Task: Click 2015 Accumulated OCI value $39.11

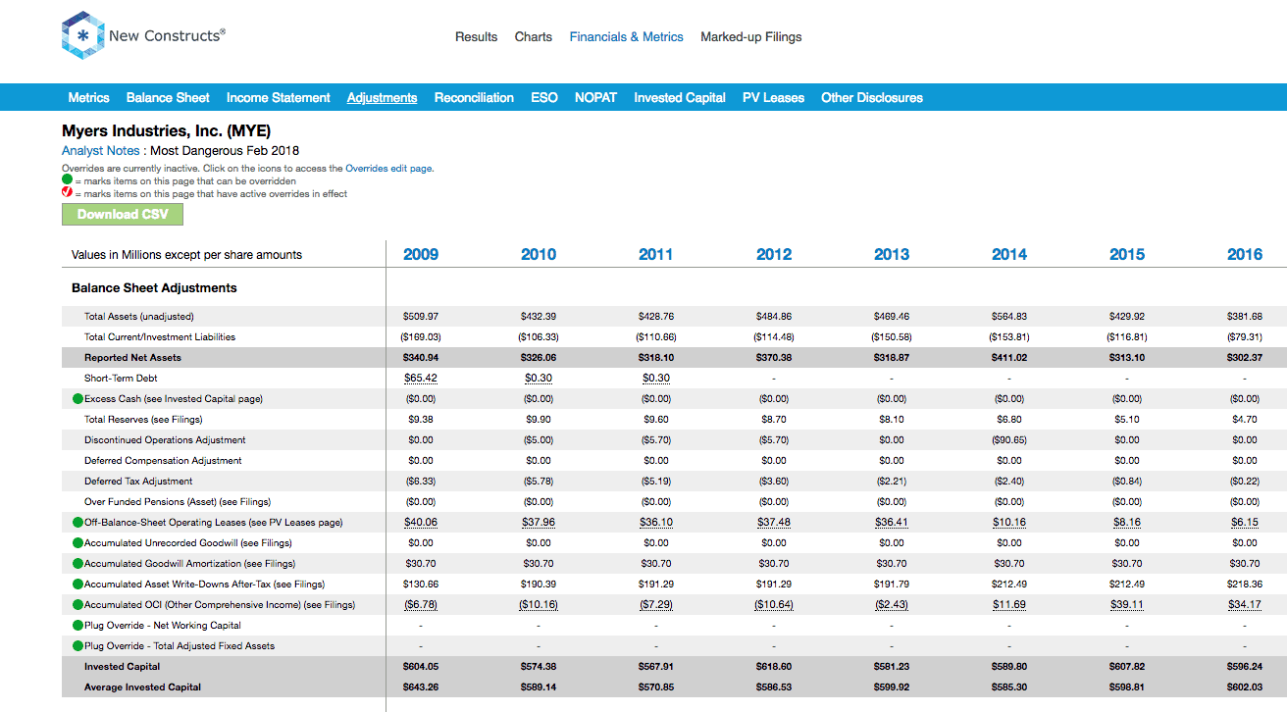Action: tap(1127, 605)
